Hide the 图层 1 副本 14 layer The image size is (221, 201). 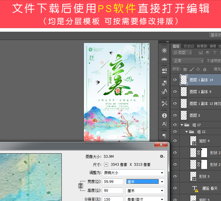tap(175, 80)
